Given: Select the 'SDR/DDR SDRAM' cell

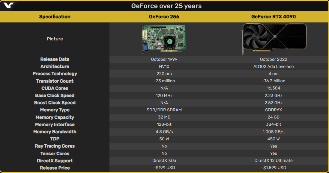Looking at the screenshot, I should 164,110.
